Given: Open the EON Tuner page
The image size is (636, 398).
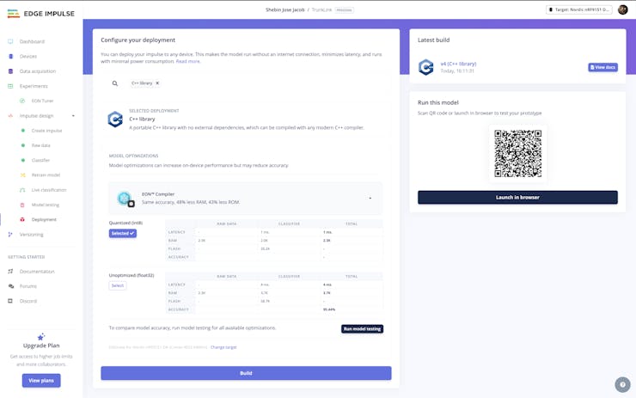Looking at the screenshot, I should click(x=42, y=101).
